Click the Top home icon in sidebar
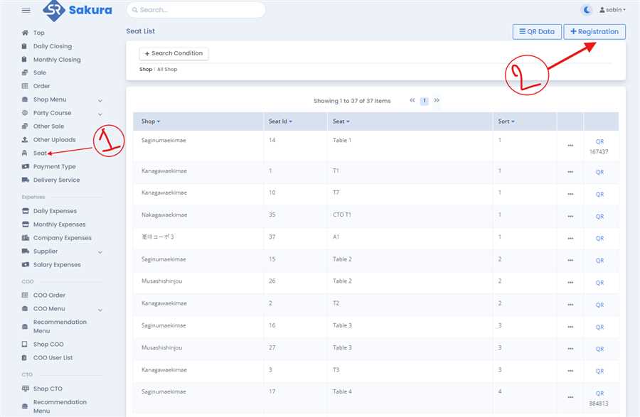 coord(25,33)
